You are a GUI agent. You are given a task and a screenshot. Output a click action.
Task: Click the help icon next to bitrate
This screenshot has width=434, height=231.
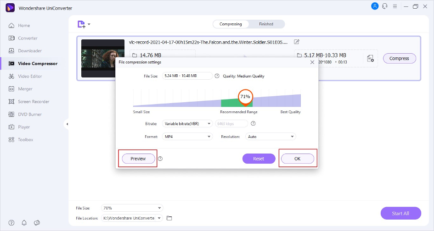click(253, 123)
